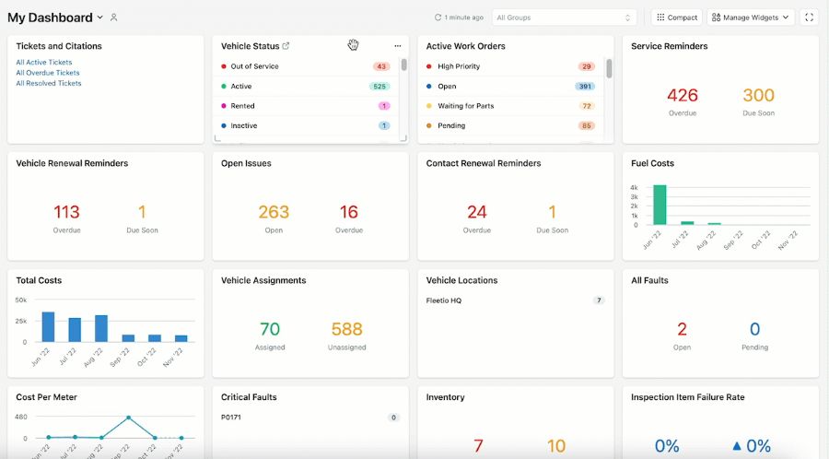
Task: Open the All Resolved Tickets link
Action: (49, 84)
